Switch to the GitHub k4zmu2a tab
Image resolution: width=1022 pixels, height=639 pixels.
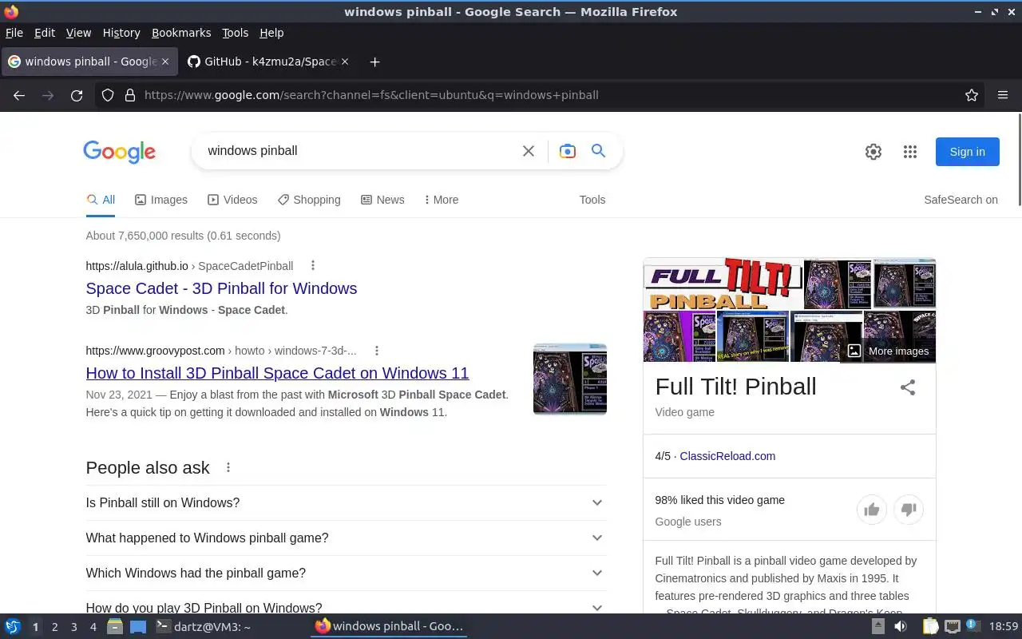coord(267,62)
